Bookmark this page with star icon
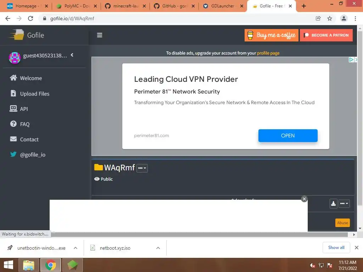This screenshot has width=363, height=272. (x=330, y=18)
